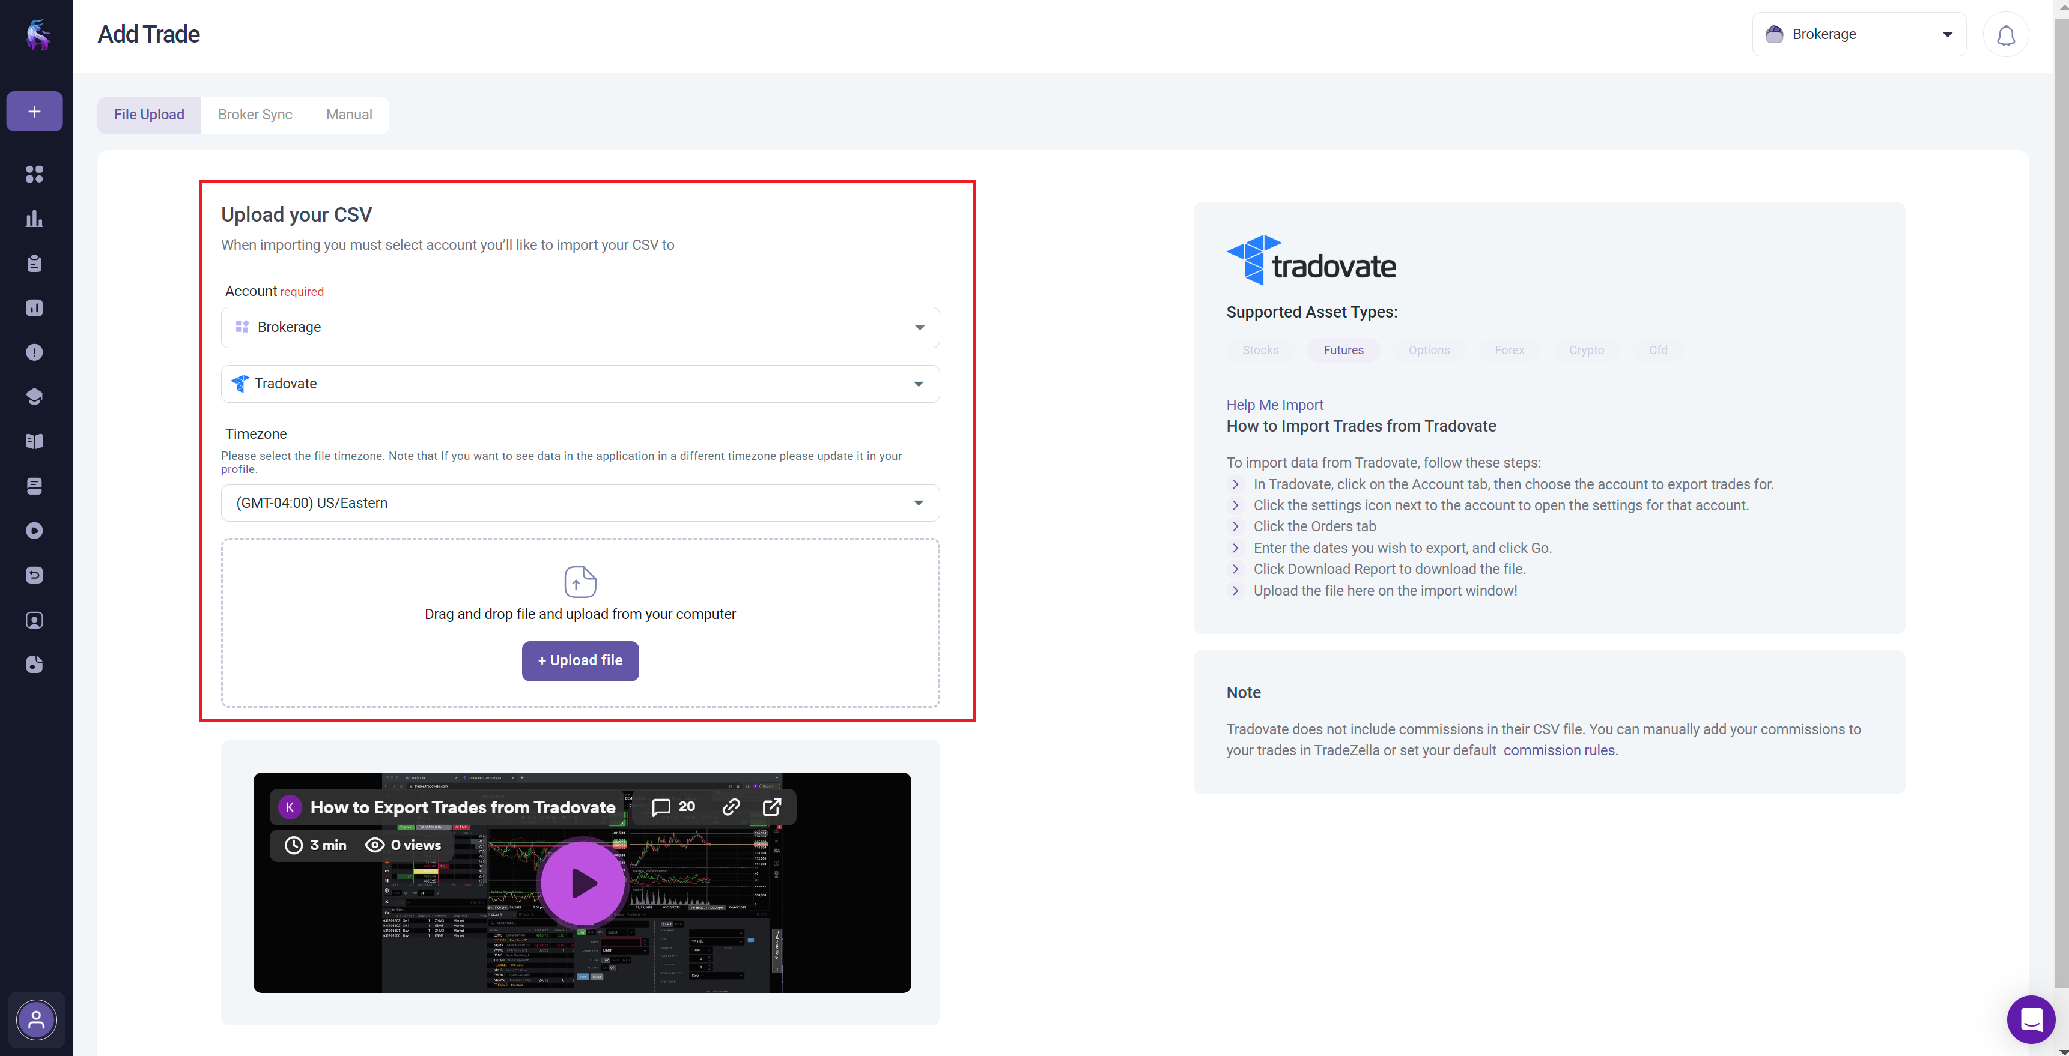Switch to the Broker Sync tab

coord(255,115)
